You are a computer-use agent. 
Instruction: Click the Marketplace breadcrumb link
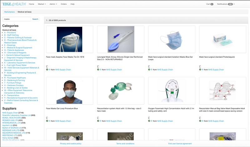(9, 12)
